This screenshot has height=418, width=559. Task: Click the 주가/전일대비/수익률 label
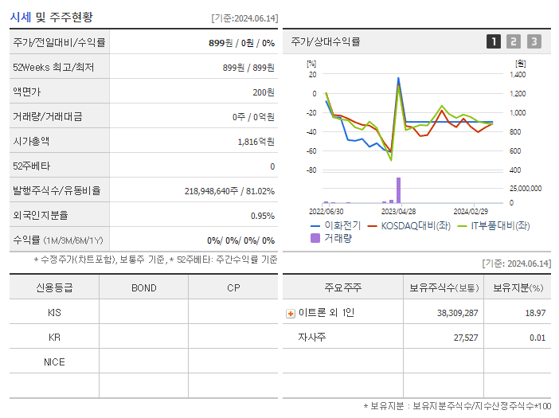(59, 42)
